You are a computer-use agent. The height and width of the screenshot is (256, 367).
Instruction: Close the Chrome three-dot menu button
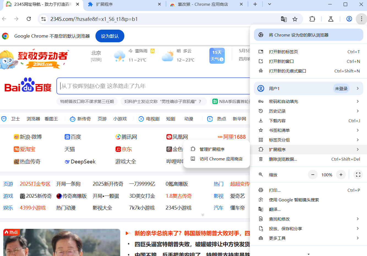coord(361,19)
